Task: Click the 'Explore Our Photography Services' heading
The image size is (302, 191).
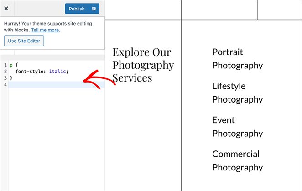Action: point(143,65)
